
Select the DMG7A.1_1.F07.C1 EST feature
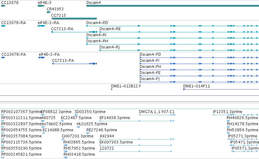(x=157, y=115)
